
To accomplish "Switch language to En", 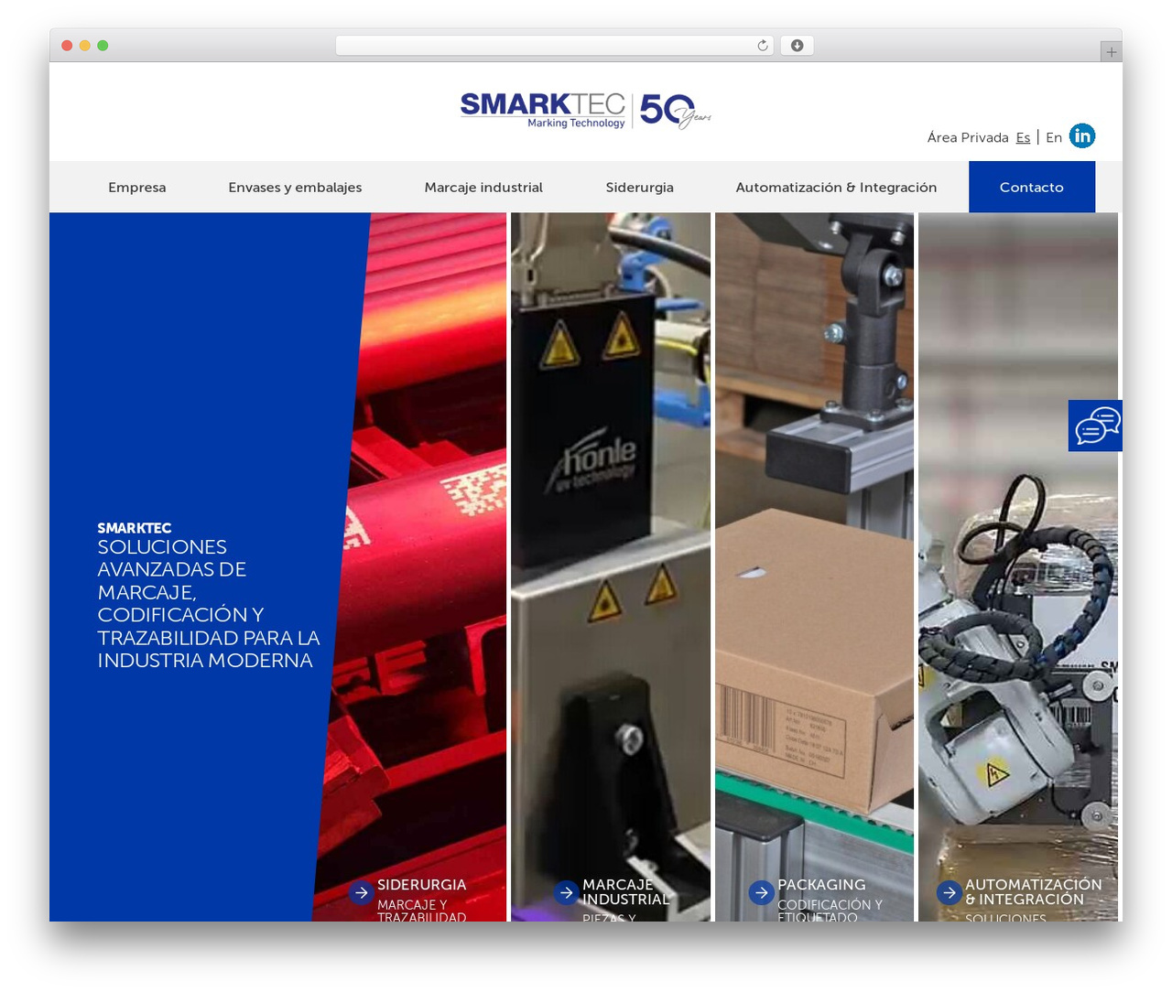I will [1054, 137].
